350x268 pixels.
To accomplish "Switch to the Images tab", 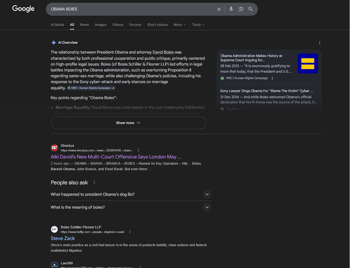I will [100, 25].
